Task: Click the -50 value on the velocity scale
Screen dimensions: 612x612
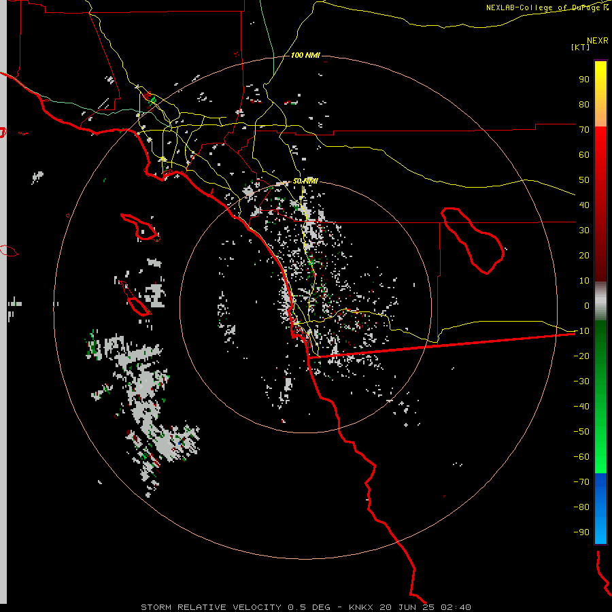Action: [x=581, y=432]
